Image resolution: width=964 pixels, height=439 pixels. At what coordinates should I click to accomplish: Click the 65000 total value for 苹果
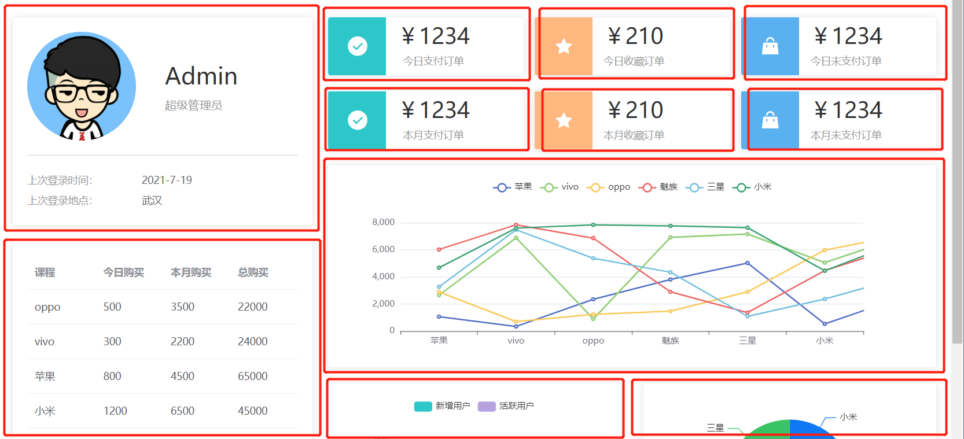click(x=253, y=377)
